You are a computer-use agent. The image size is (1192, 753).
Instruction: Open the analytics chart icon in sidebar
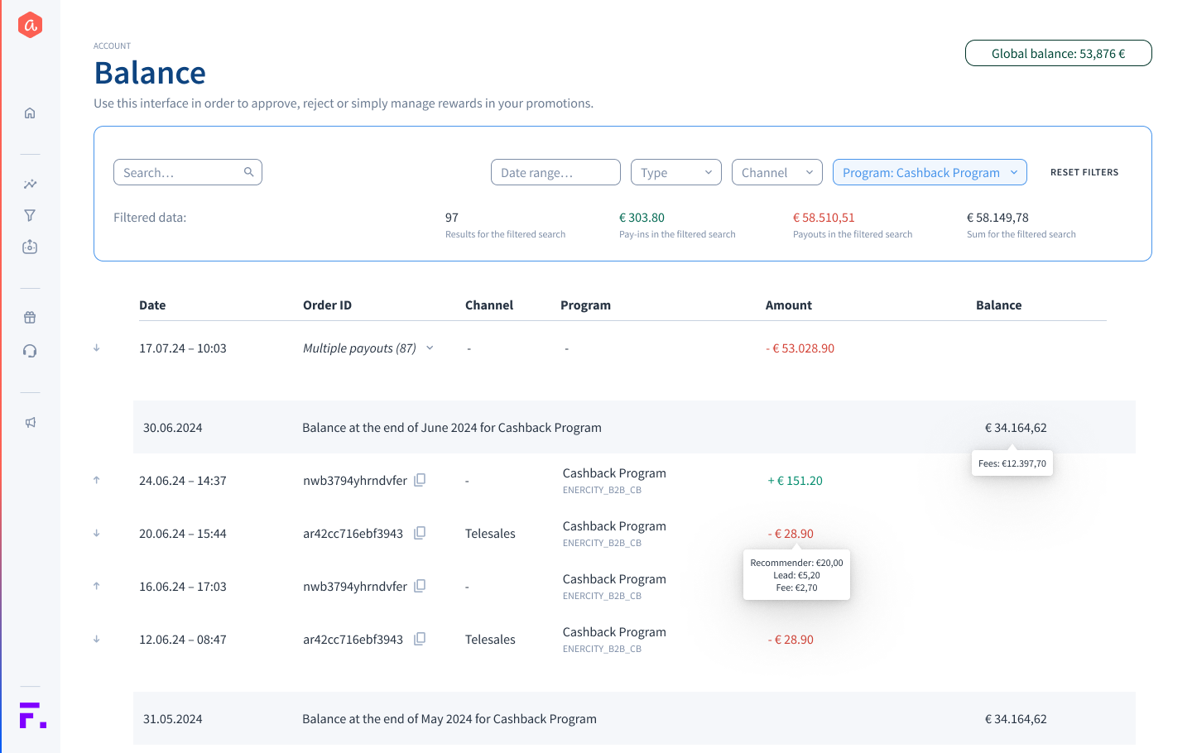pyautogui.click(x=30, y=185)
